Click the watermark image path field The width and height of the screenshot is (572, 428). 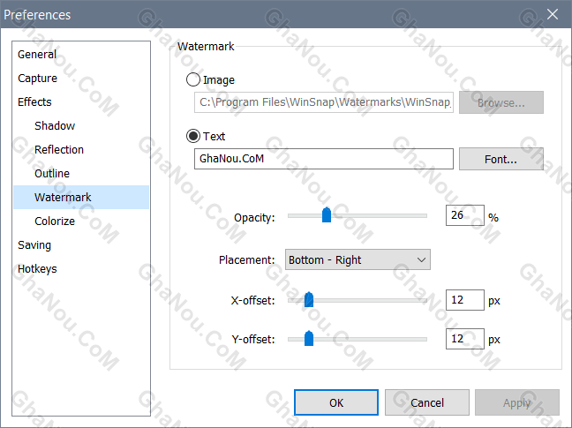click(x=324, y=102)
